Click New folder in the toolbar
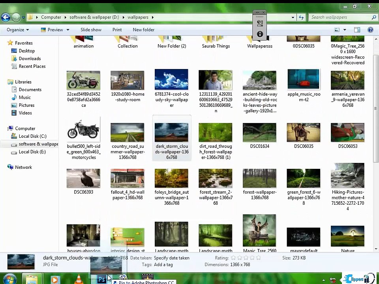This screenshot has width=379, height=284. tap(143, 30)
